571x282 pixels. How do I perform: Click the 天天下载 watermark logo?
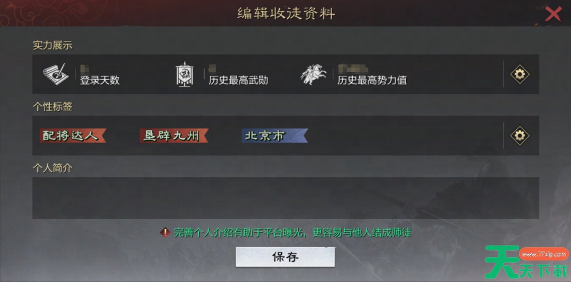(x=527, y=262)
